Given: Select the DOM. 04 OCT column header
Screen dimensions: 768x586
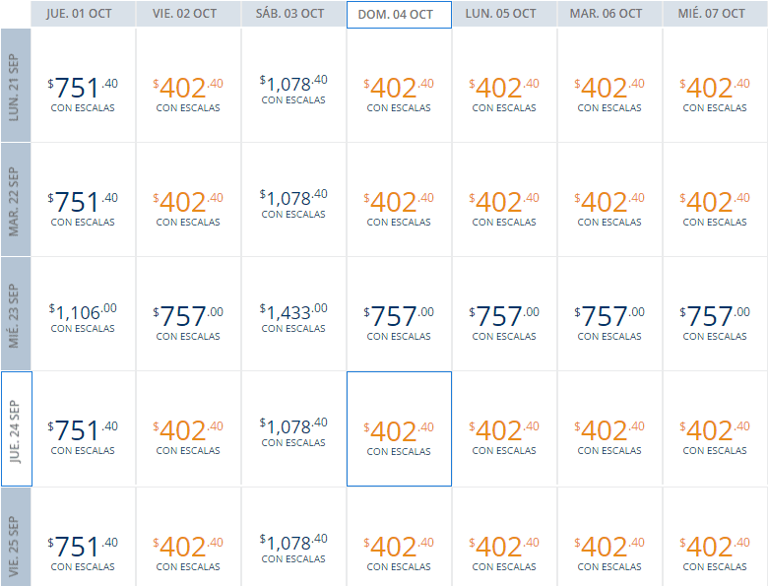Looking at the screenshot, I should pos(399,15).
